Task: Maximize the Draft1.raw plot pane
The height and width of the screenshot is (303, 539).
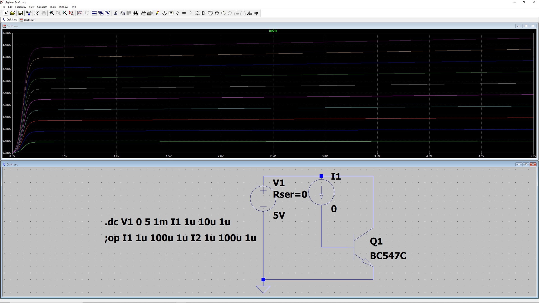Action: (x=526, y=26)
